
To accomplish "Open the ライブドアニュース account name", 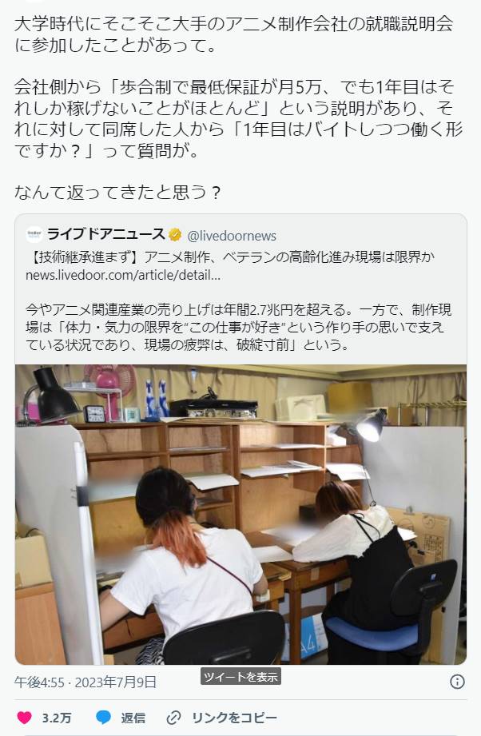I will pos(106,234).
